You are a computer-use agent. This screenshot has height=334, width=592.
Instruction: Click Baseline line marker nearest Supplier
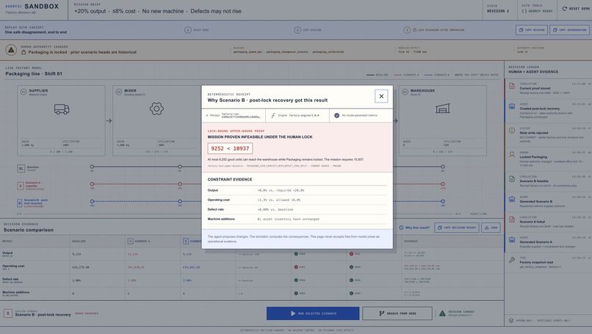click(x=92, y=167)
